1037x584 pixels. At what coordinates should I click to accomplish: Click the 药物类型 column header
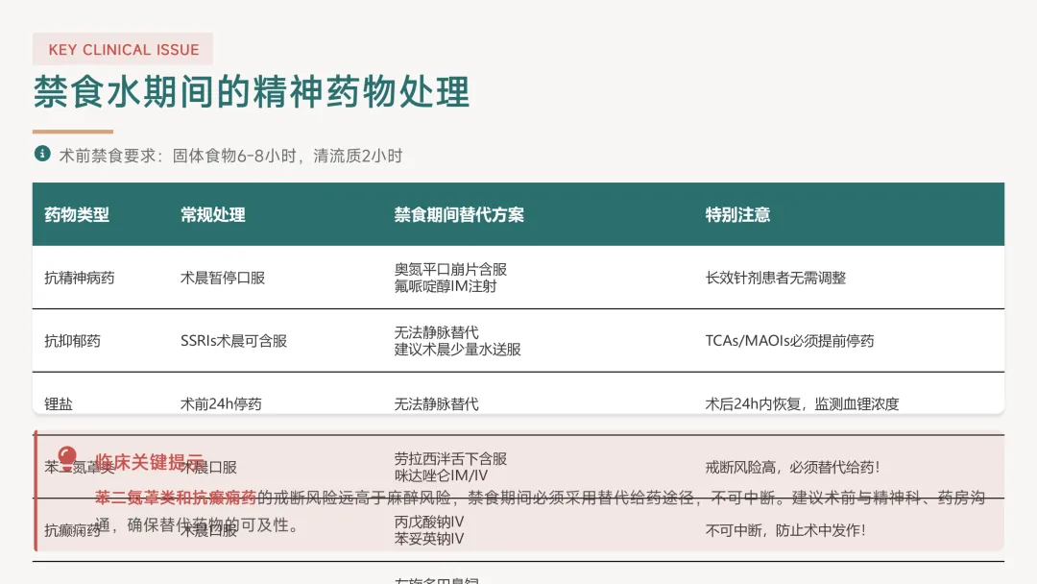point(77,215)
